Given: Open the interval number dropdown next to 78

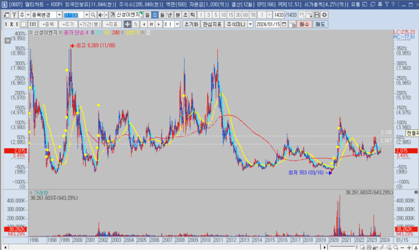Looking at the screenshot, I should 269,15.
